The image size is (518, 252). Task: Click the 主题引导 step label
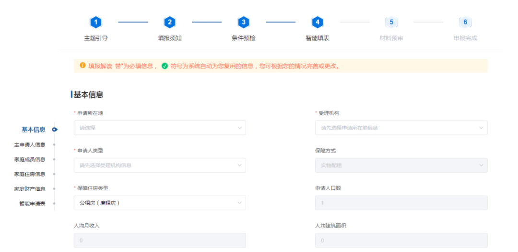(x=96, y=38)
